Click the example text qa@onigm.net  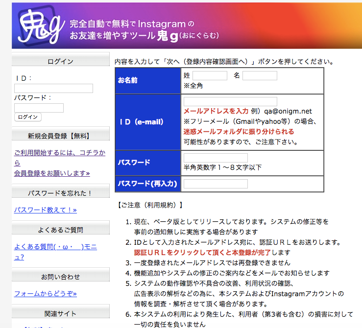coord(288,111)
